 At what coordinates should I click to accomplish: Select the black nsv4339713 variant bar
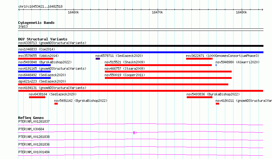tap(141, 46)
